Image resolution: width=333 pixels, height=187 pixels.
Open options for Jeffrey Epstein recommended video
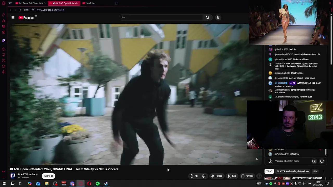click(326, 178)
